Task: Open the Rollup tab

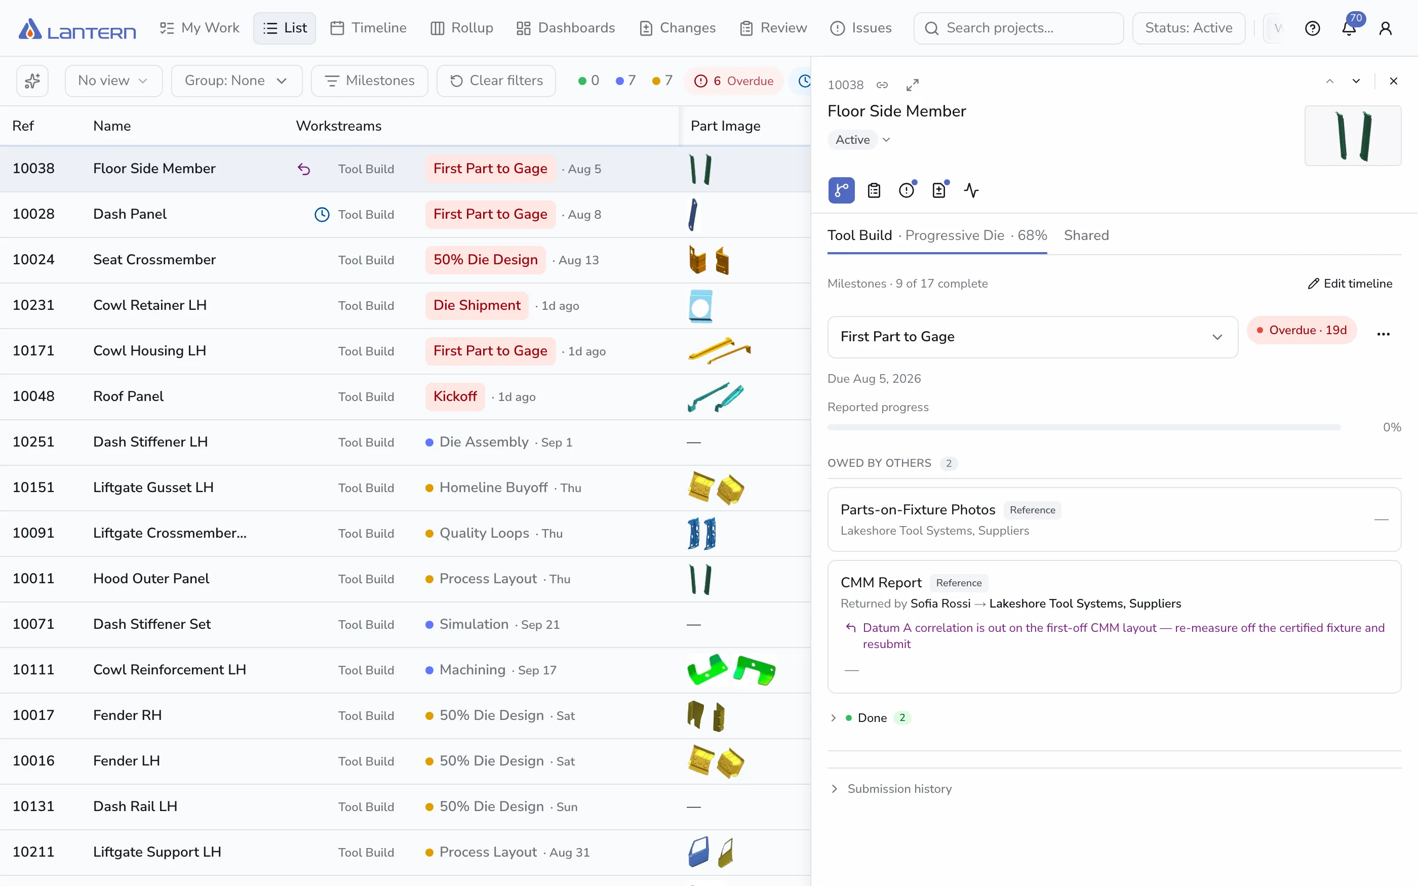Action: [x=462, y=28]
